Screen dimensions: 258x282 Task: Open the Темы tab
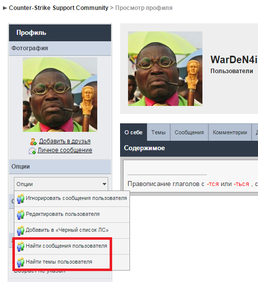pos(158,132)
